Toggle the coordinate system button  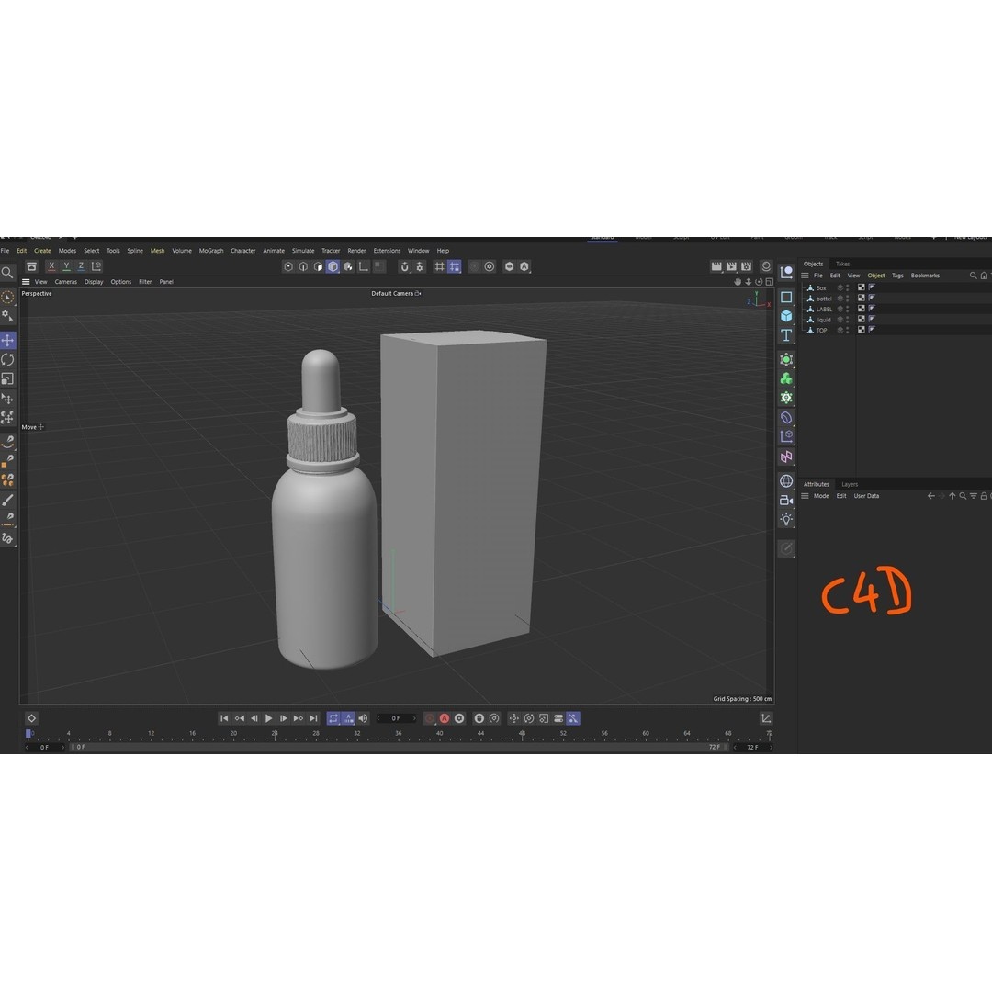96,266
